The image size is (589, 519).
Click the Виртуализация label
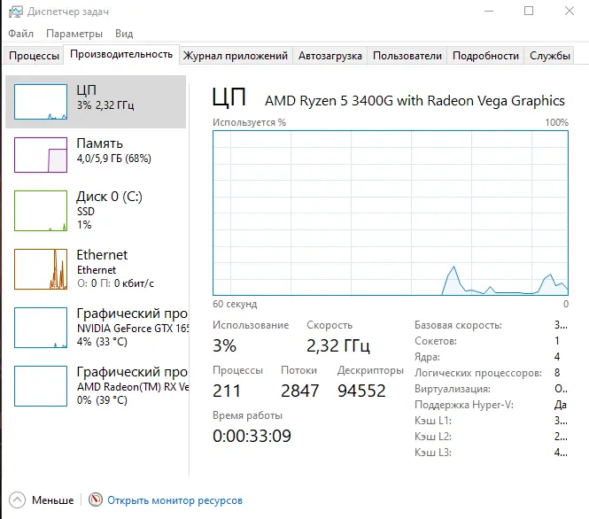[453, 389]
